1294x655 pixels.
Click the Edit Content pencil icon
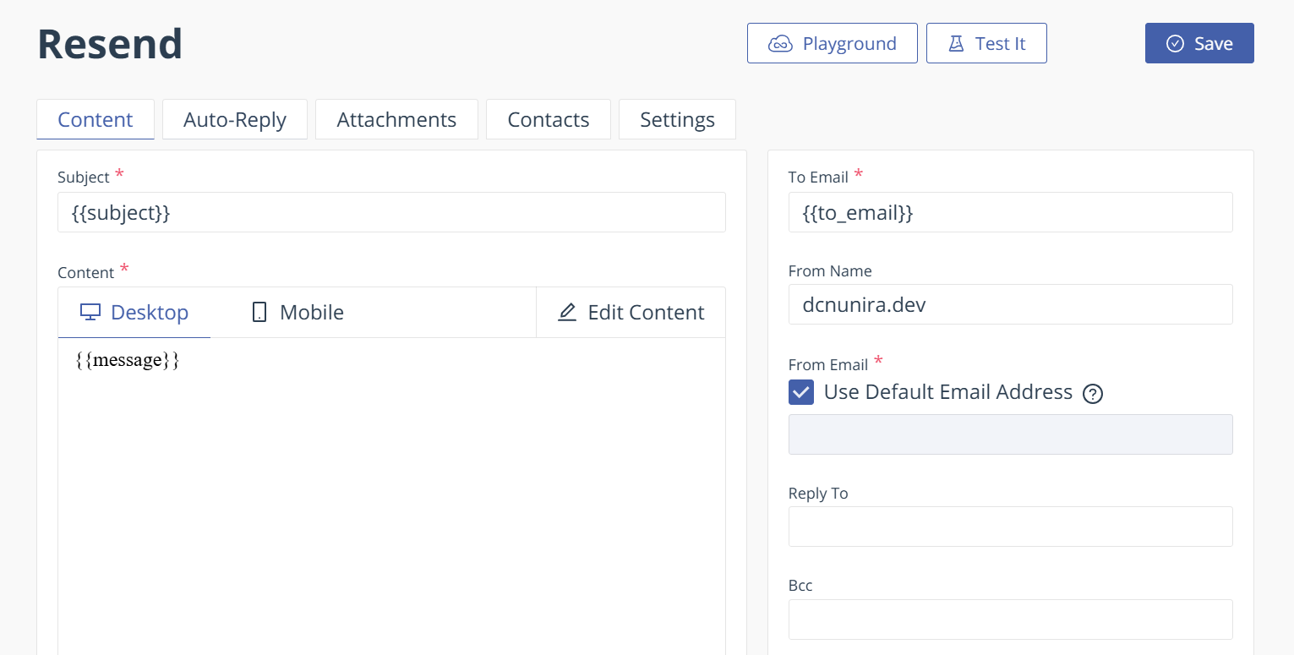pyautogui.click(x=567, y=313)
